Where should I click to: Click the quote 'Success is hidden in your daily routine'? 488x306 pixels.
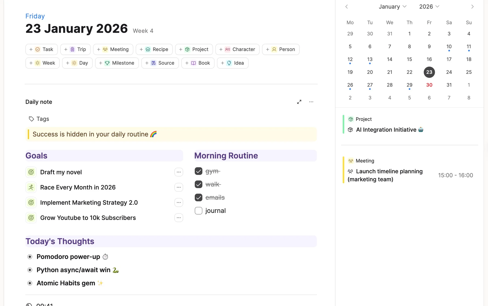pyautogui.click(x=90, y=134)
